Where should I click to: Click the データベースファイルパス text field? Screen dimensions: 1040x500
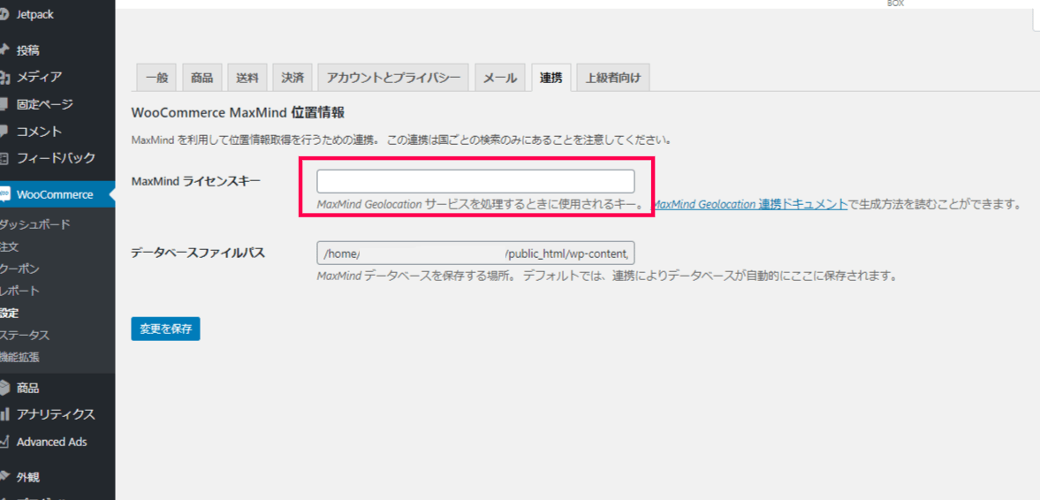pos(475,254)
